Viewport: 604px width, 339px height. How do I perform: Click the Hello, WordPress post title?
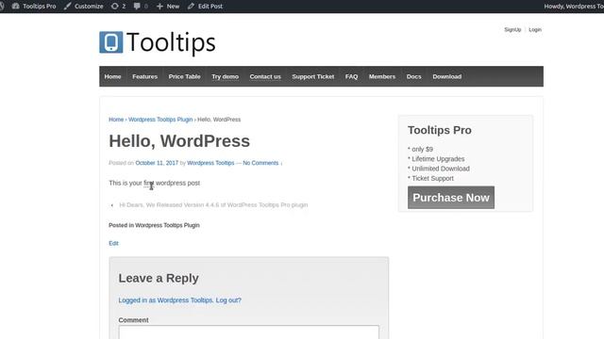pyautogui.click(x=179, y=141)
